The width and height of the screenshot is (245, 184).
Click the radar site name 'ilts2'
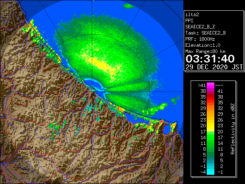point(192,15)
